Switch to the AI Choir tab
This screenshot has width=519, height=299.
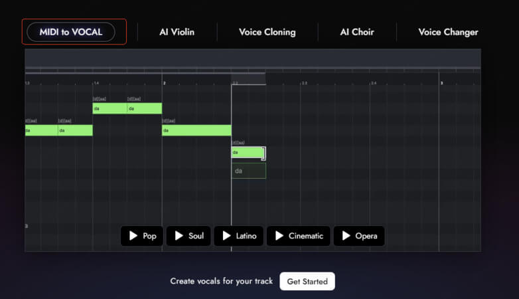(357, 32)
